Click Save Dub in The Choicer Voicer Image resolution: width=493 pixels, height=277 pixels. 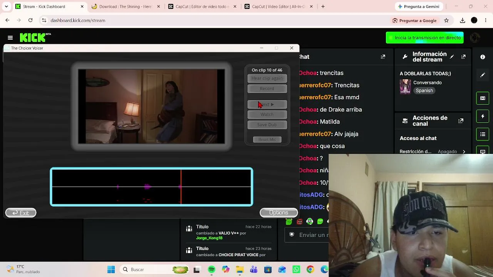coord(267,125)
